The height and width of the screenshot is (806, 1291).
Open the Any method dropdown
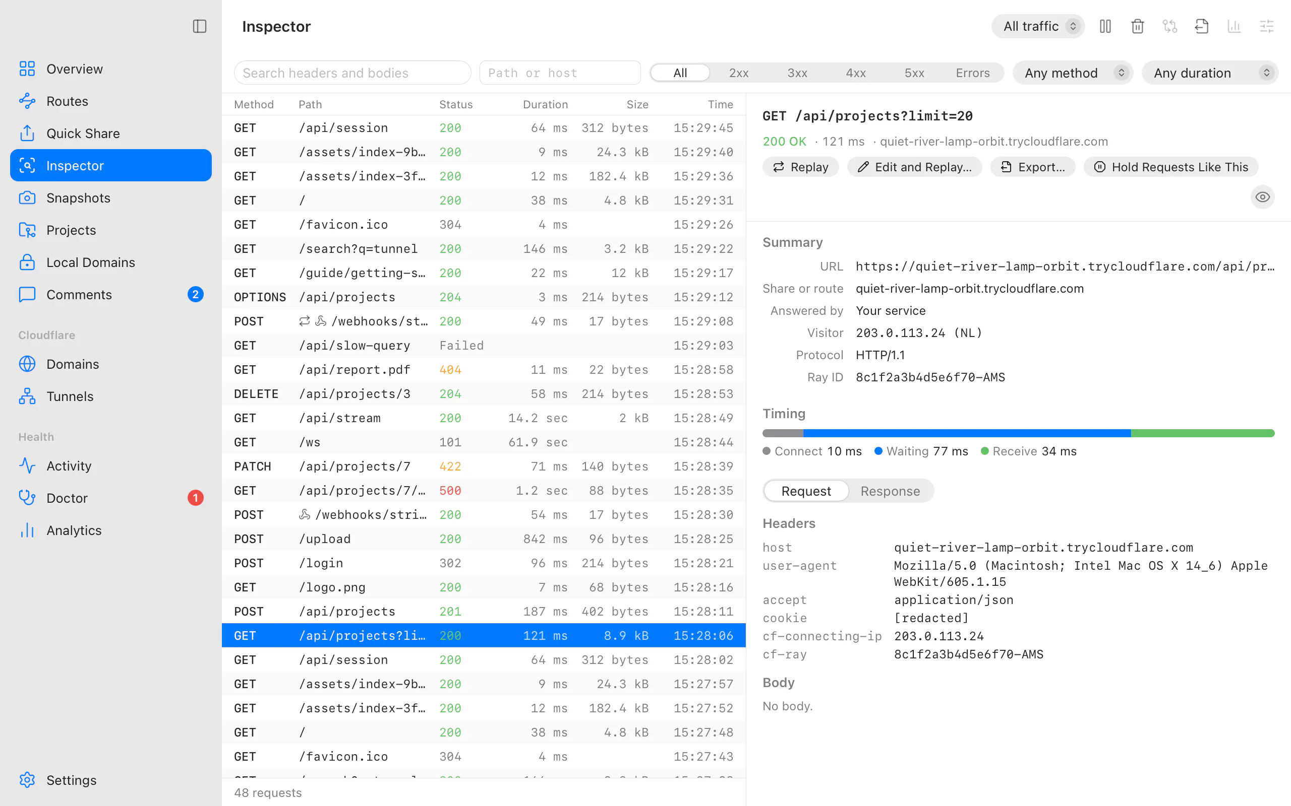1072,73
